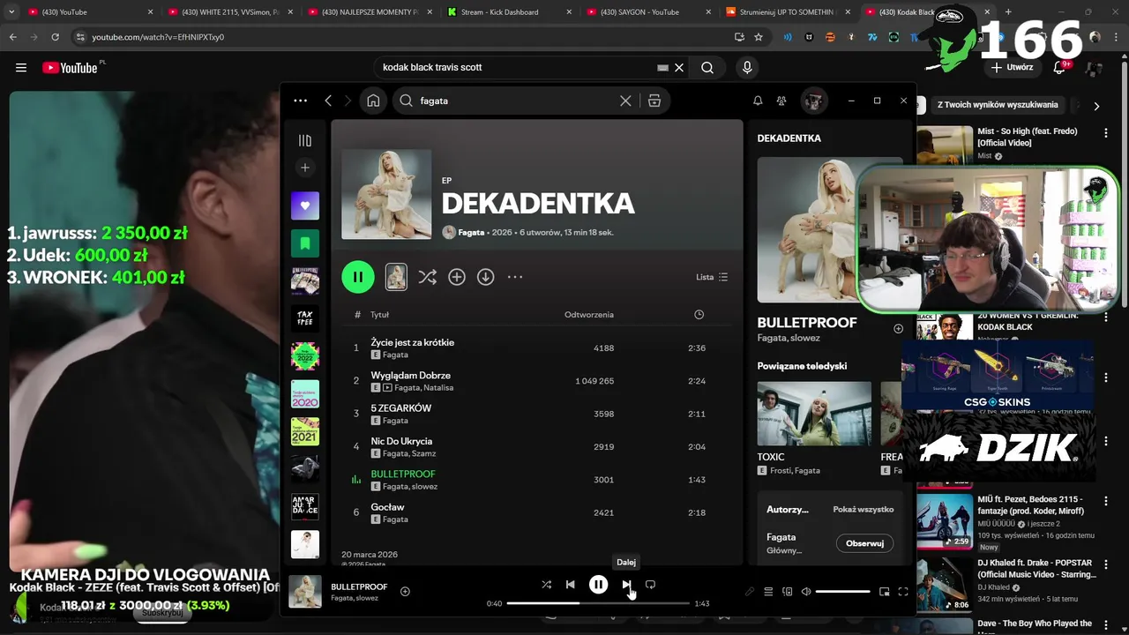Adjust the Spotify volume slider
This screenshot has height=635, width=1129.
pyautogui.click(x=842, y=592)
